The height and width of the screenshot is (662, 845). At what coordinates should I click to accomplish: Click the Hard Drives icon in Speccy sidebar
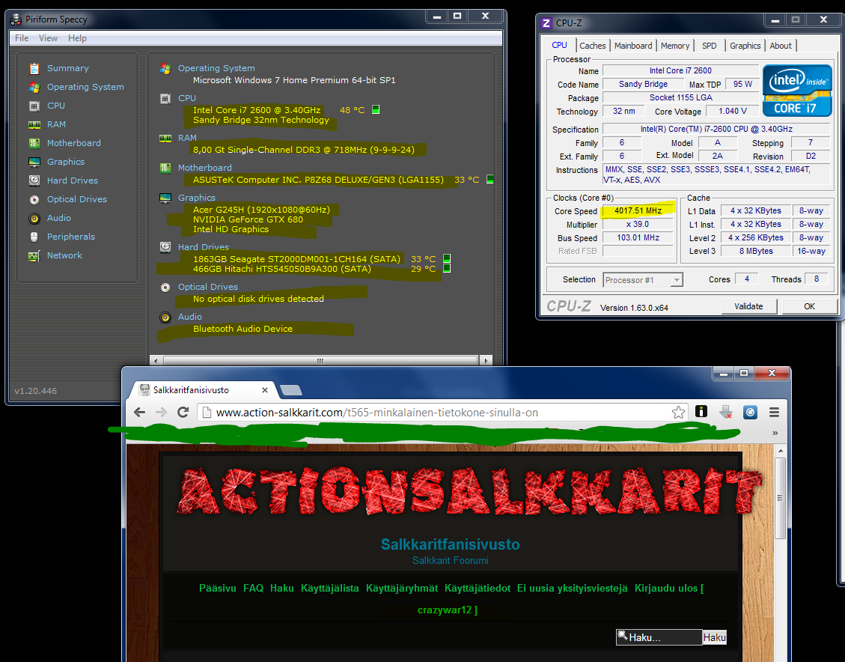[34, 180]
